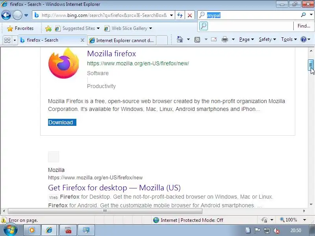Open Suggested Sites dropdown

pyautogui.click(x=77, y=28)
